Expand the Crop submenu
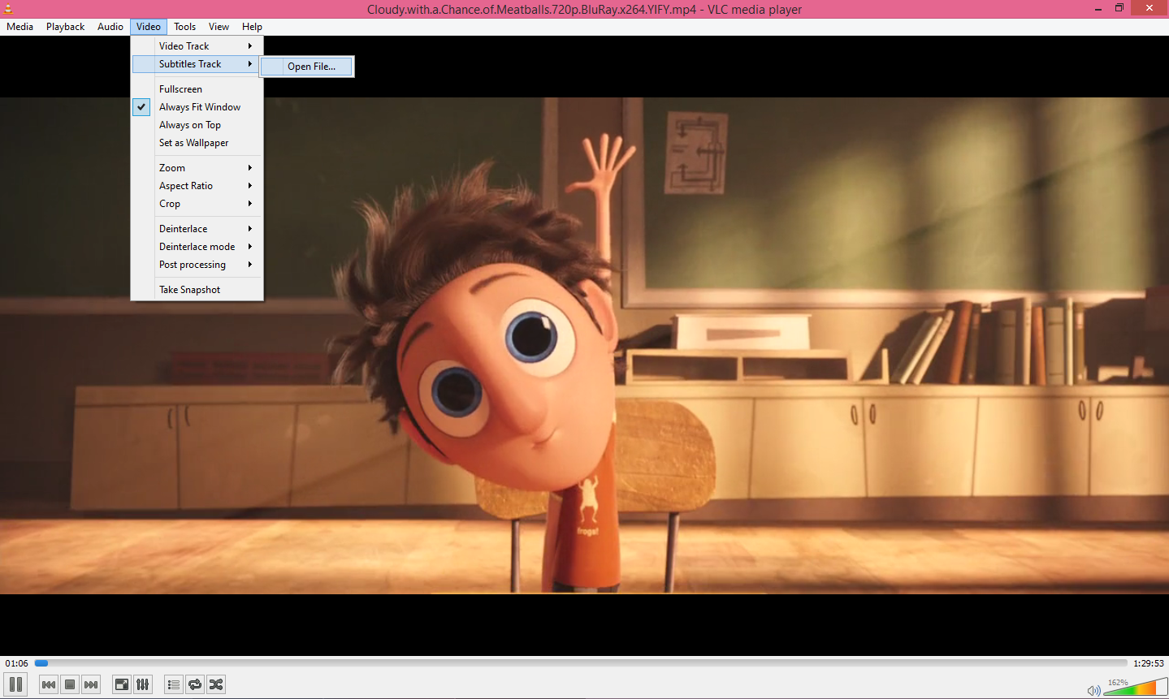The image size is (1169, 699). coord(197,204)
